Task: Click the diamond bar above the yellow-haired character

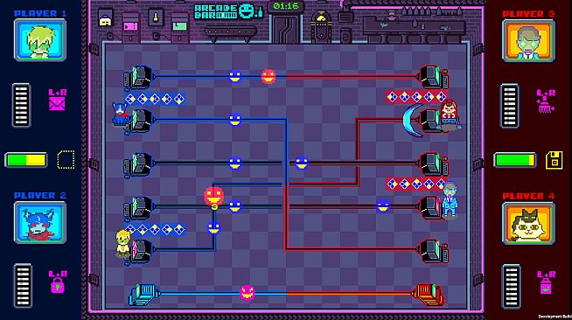Action: tap(155, 229)
